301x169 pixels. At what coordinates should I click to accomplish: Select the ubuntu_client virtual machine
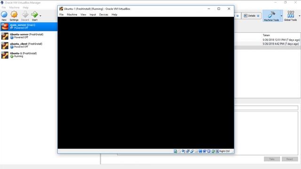[x=29, y=45]
